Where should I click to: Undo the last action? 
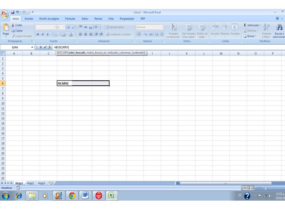coord(17,12)
